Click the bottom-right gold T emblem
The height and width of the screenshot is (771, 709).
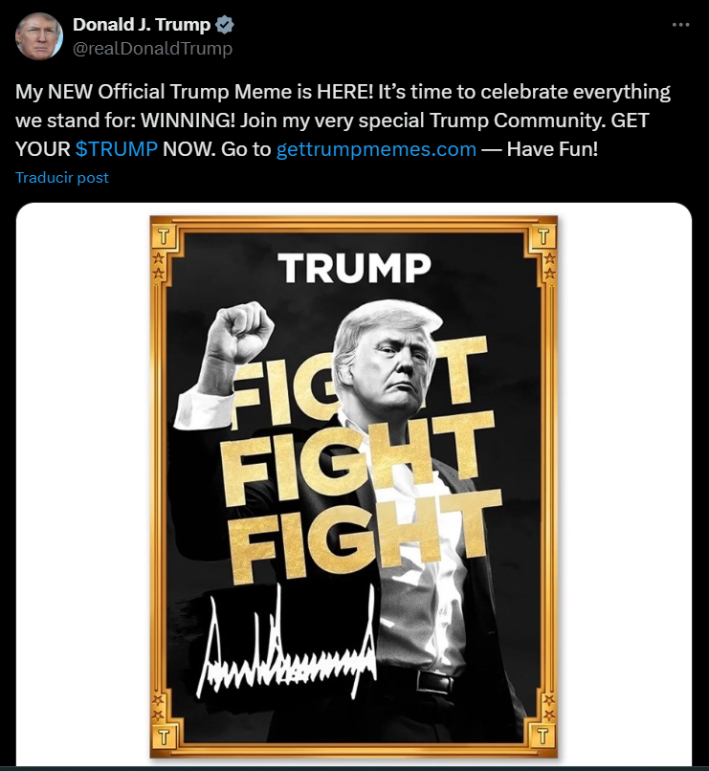(544, 738)
